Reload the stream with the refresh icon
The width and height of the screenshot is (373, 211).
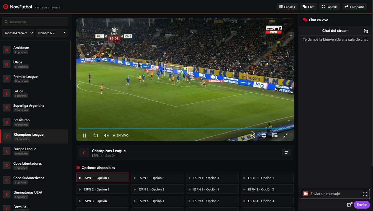(286, 152)
